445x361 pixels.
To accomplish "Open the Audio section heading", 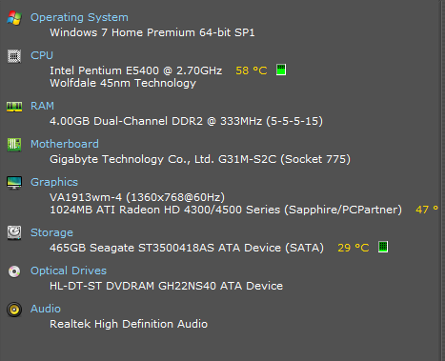I will 46,309.
